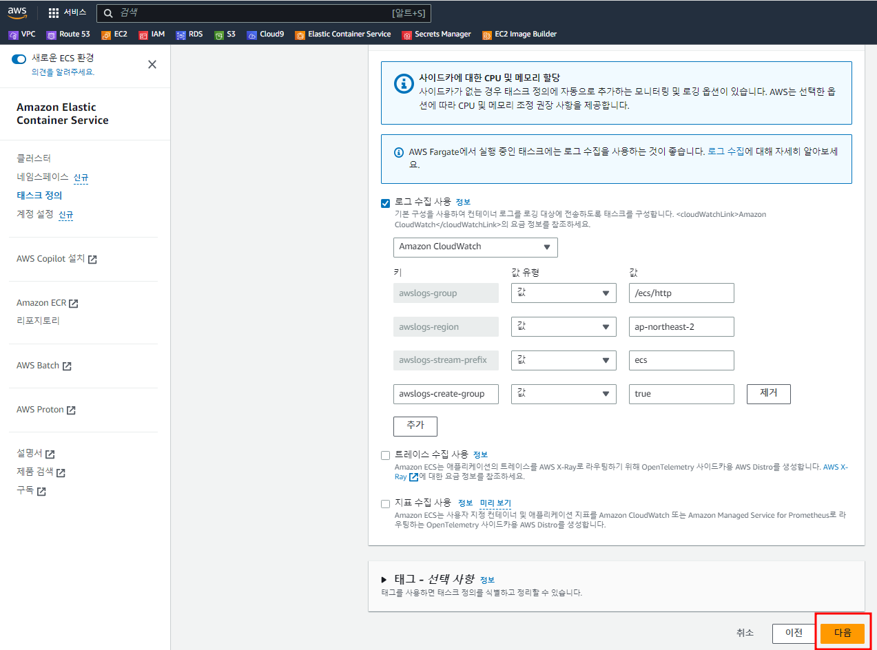877x650 pixels.
Task: Focus the top 검색 search box
Action: tap(264, 12)
